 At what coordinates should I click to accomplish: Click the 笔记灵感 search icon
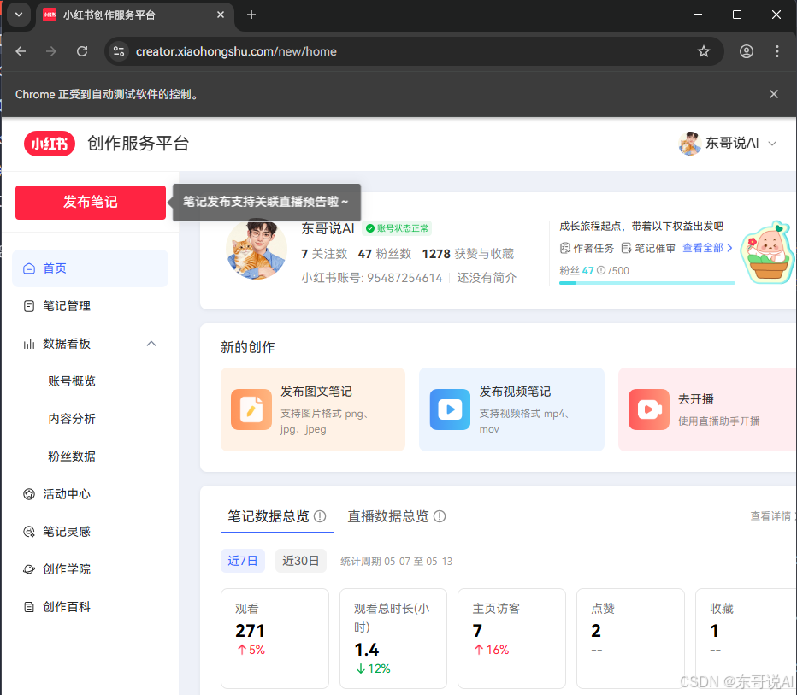(29, 532)
